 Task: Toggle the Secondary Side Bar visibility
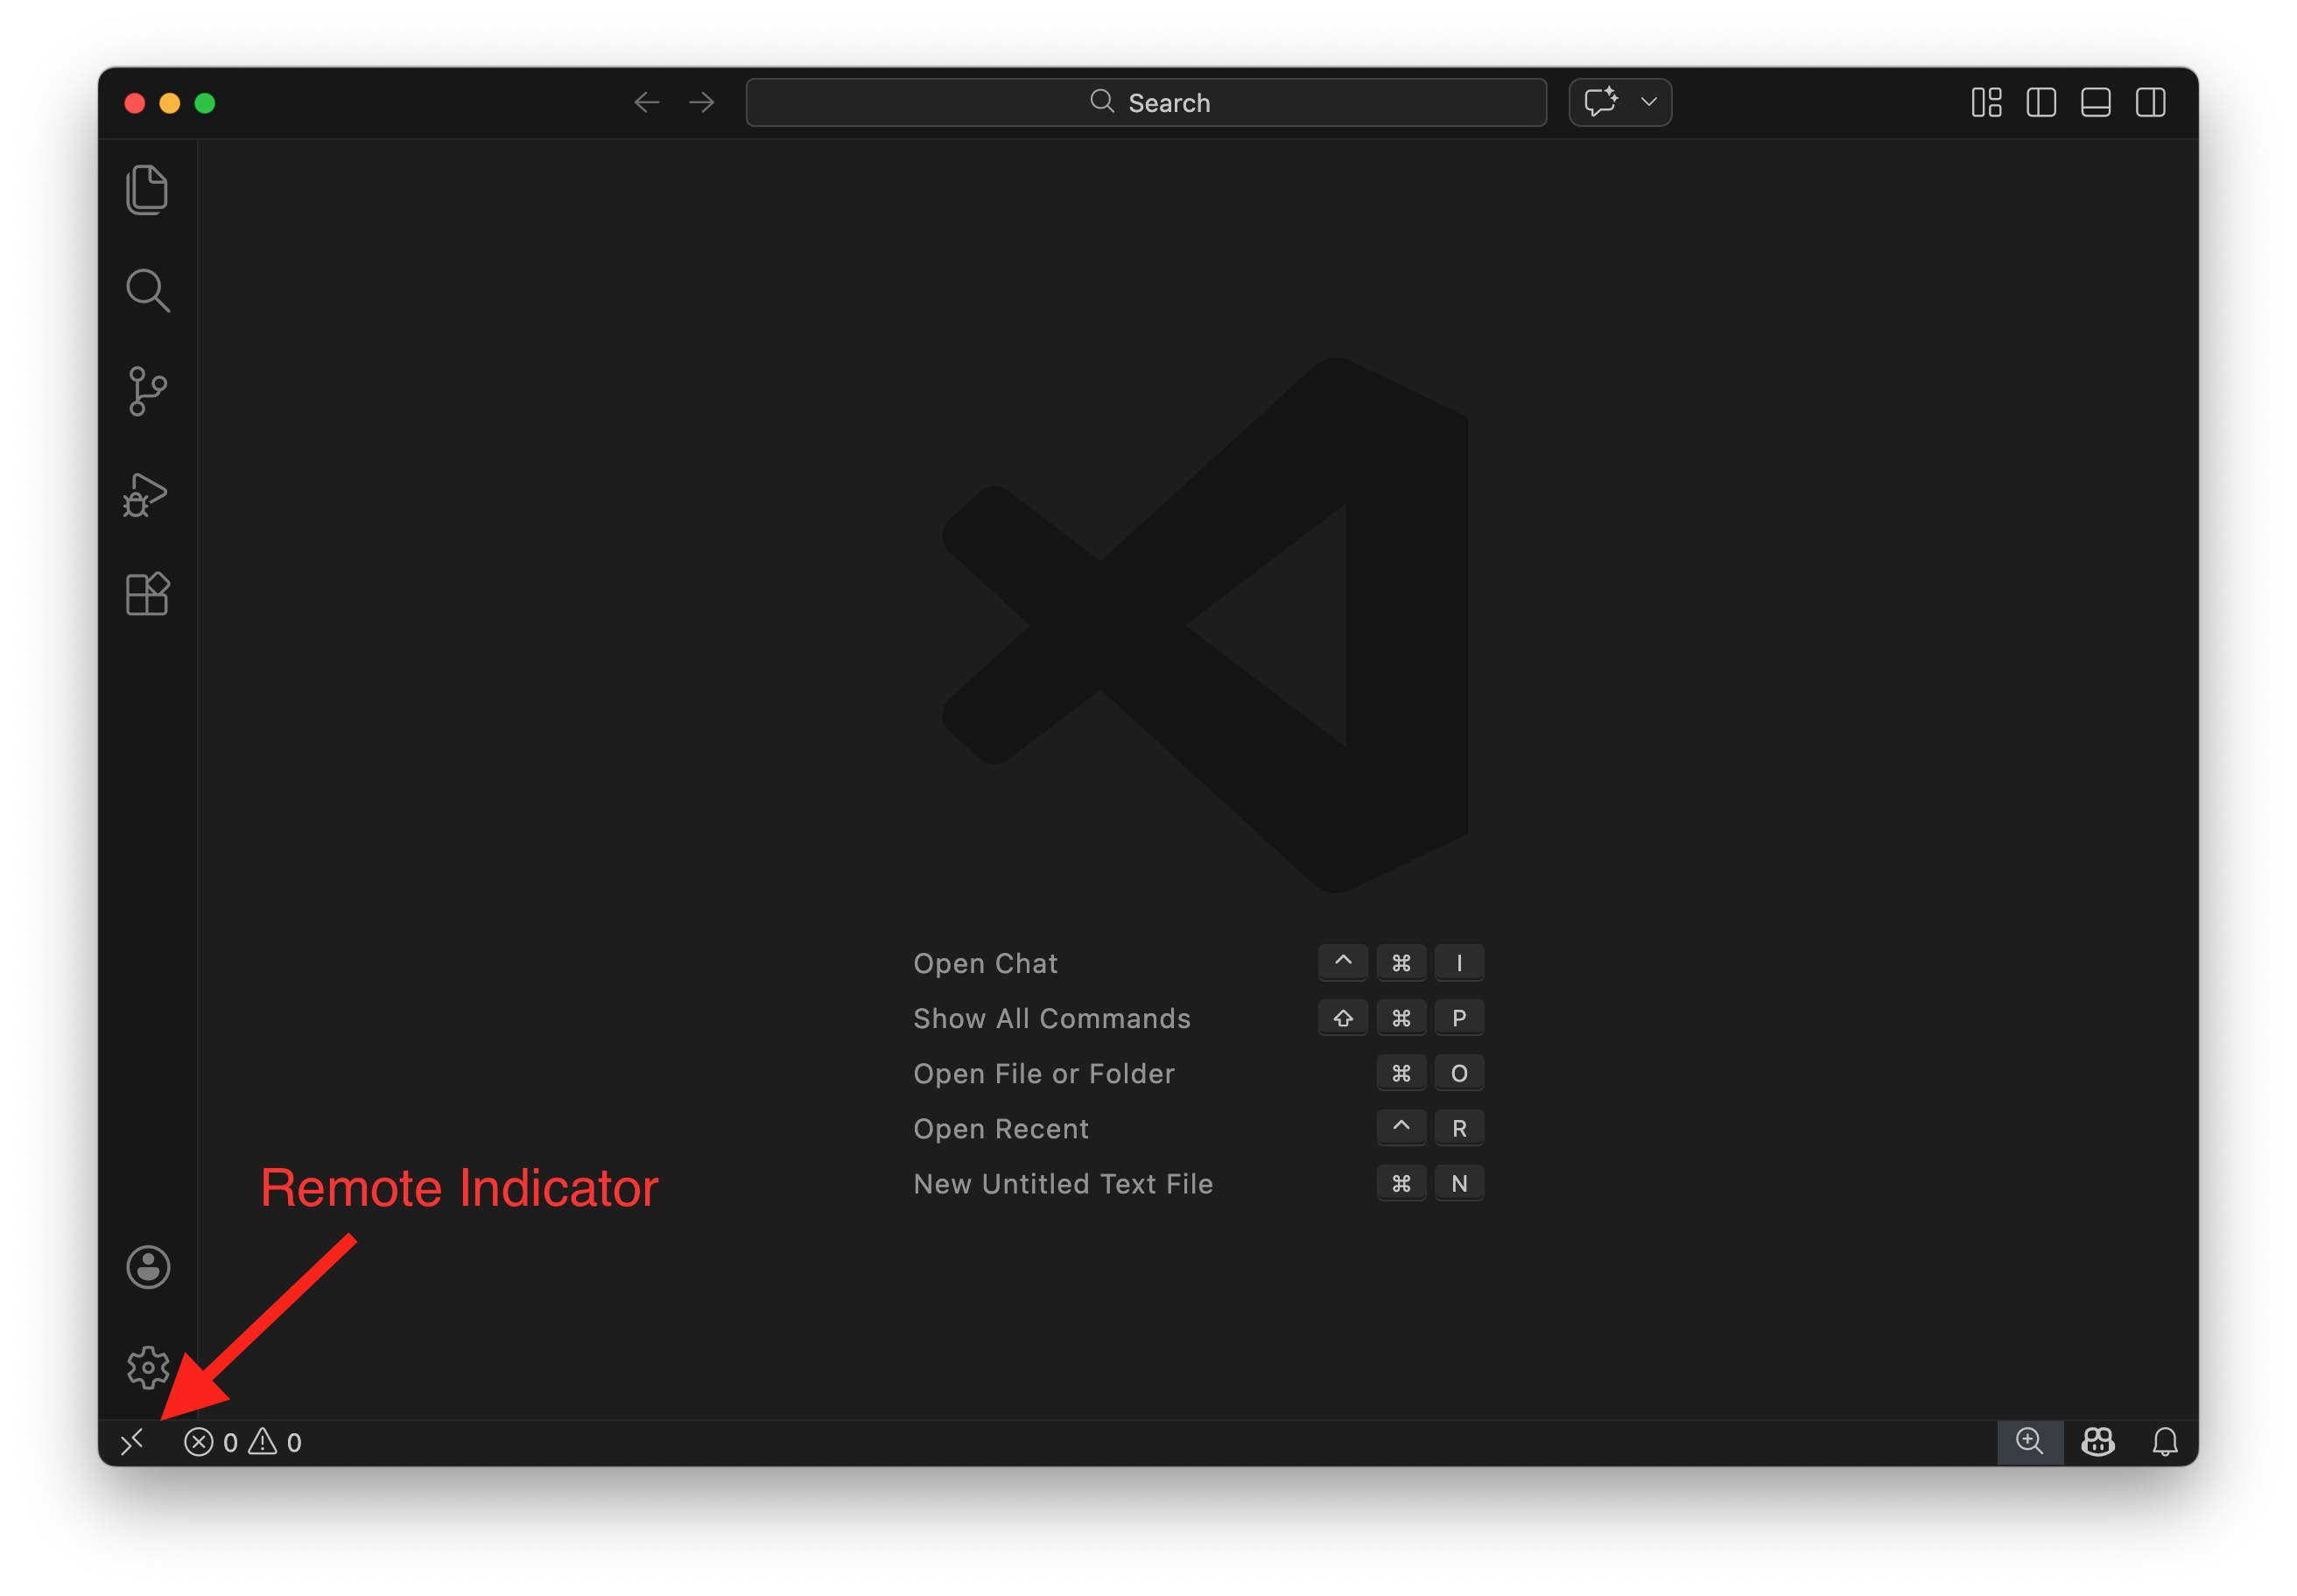2151,102
